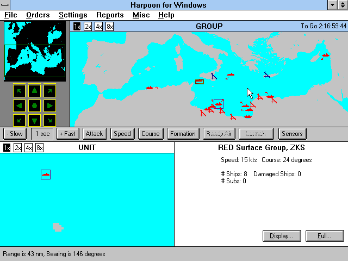This screenshot has width=348, height=261.
Task: Select the red ship off Algeria with arrow
Action: [150, 88]
